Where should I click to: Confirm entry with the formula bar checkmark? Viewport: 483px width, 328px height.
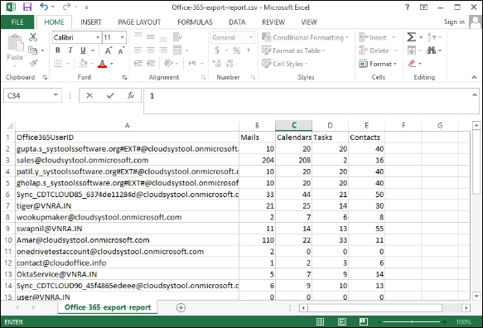(x=110, y=96)
